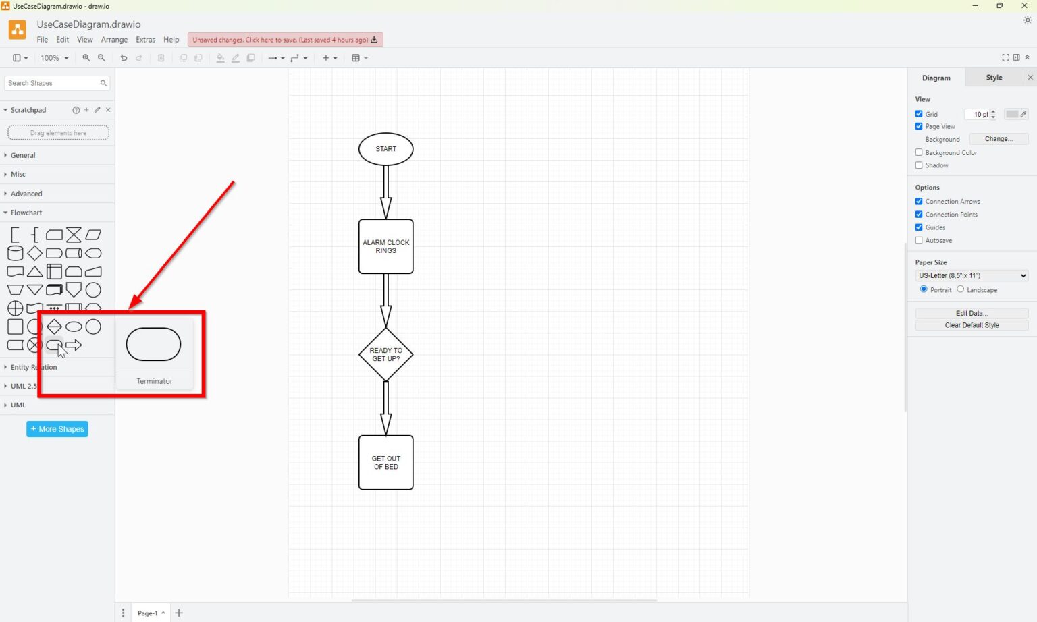Screen dimensions: 1037x622
Task: Click the shape search magnifier icon
Action: tap(103, 83)
